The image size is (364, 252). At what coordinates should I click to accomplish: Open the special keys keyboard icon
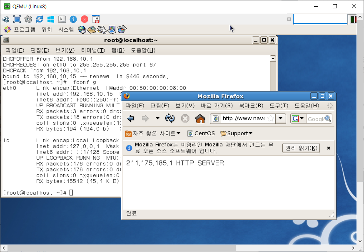(62, 19)
